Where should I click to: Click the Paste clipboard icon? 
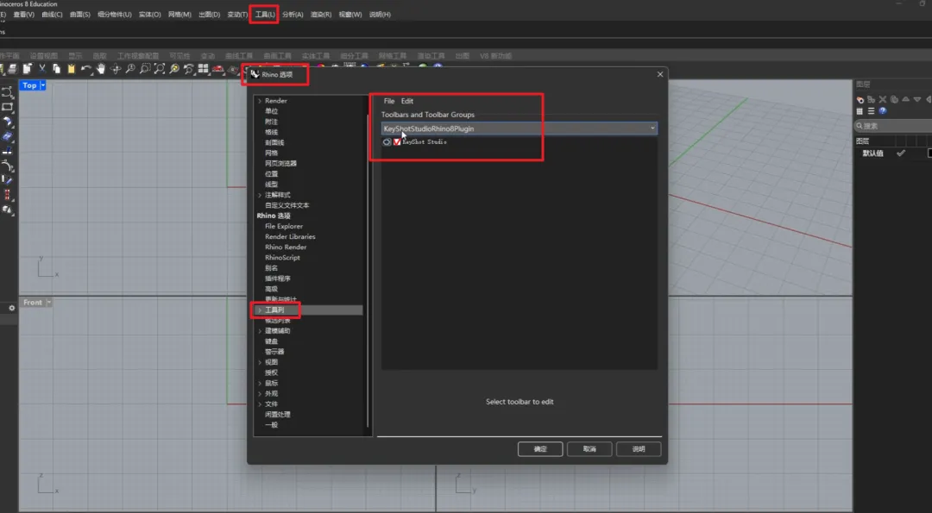[72, 69]
